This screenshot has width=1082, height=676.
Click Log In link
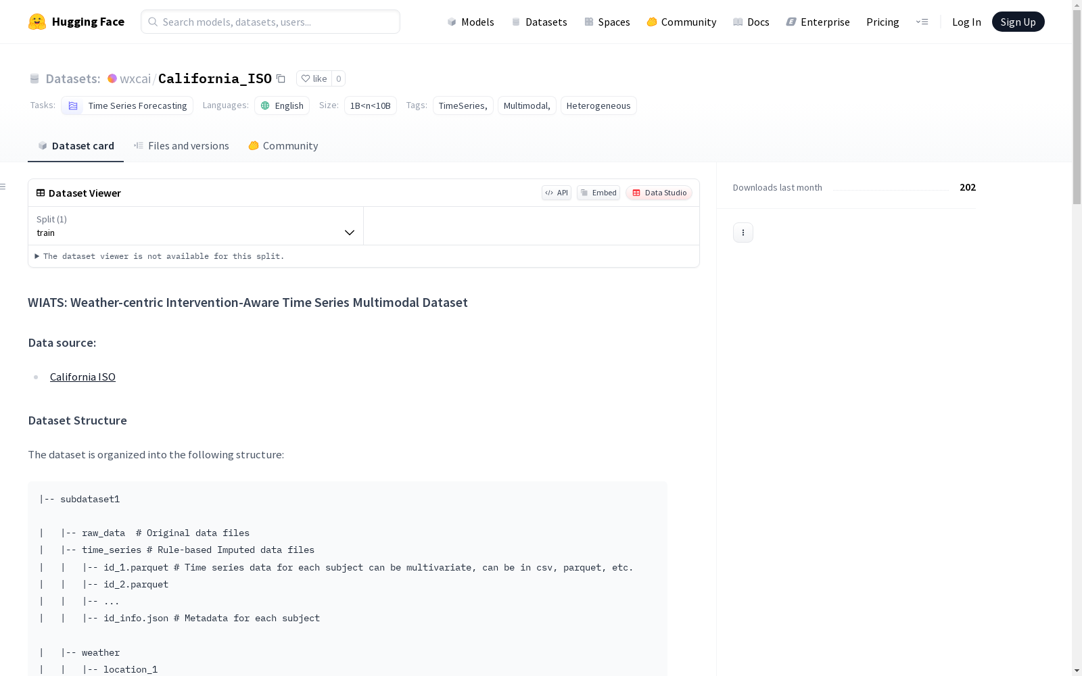[966, 22]
